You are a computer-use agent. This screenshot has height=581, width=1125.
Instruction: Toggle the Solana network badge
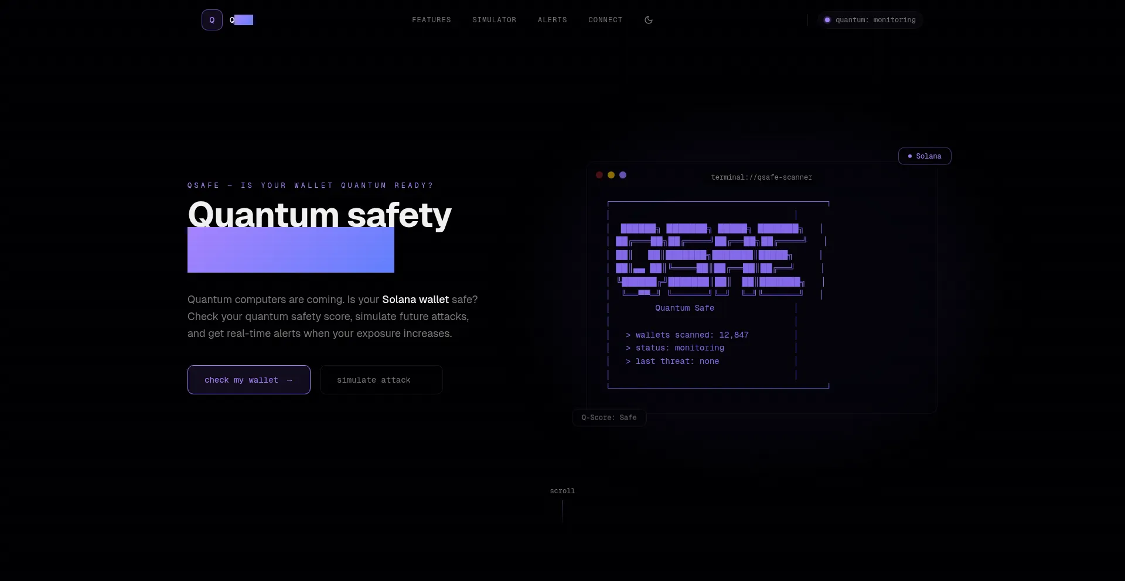pyautogui.click(x=925, y=156)
